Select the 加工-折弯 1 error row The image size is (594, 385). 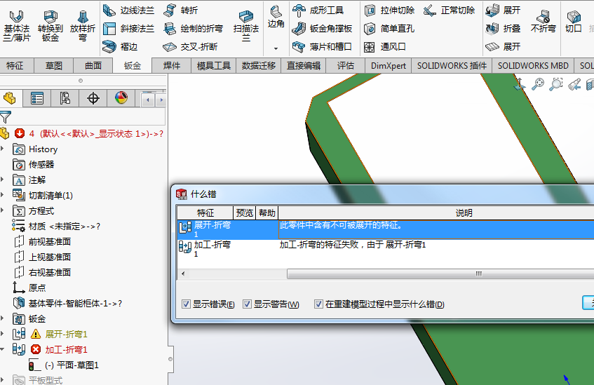pyautogui.click(x=386, y=248)
